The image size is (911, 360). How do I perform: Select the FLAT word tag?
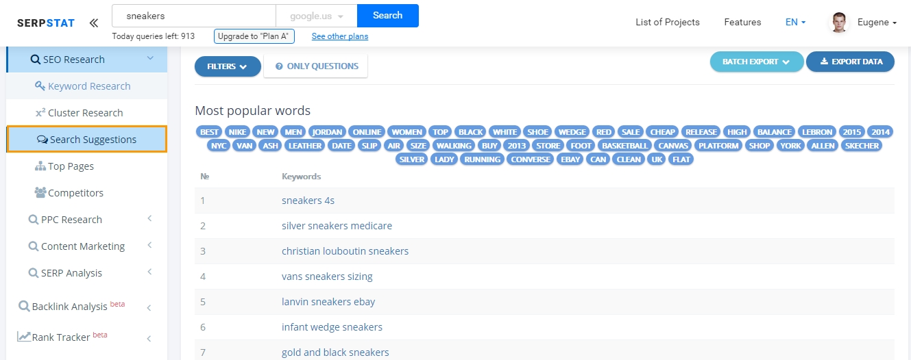(681, 159)
